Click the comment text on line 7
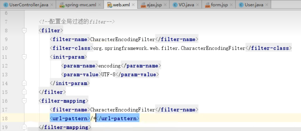This screenshot has width=301, height=131. coord(76,22)
